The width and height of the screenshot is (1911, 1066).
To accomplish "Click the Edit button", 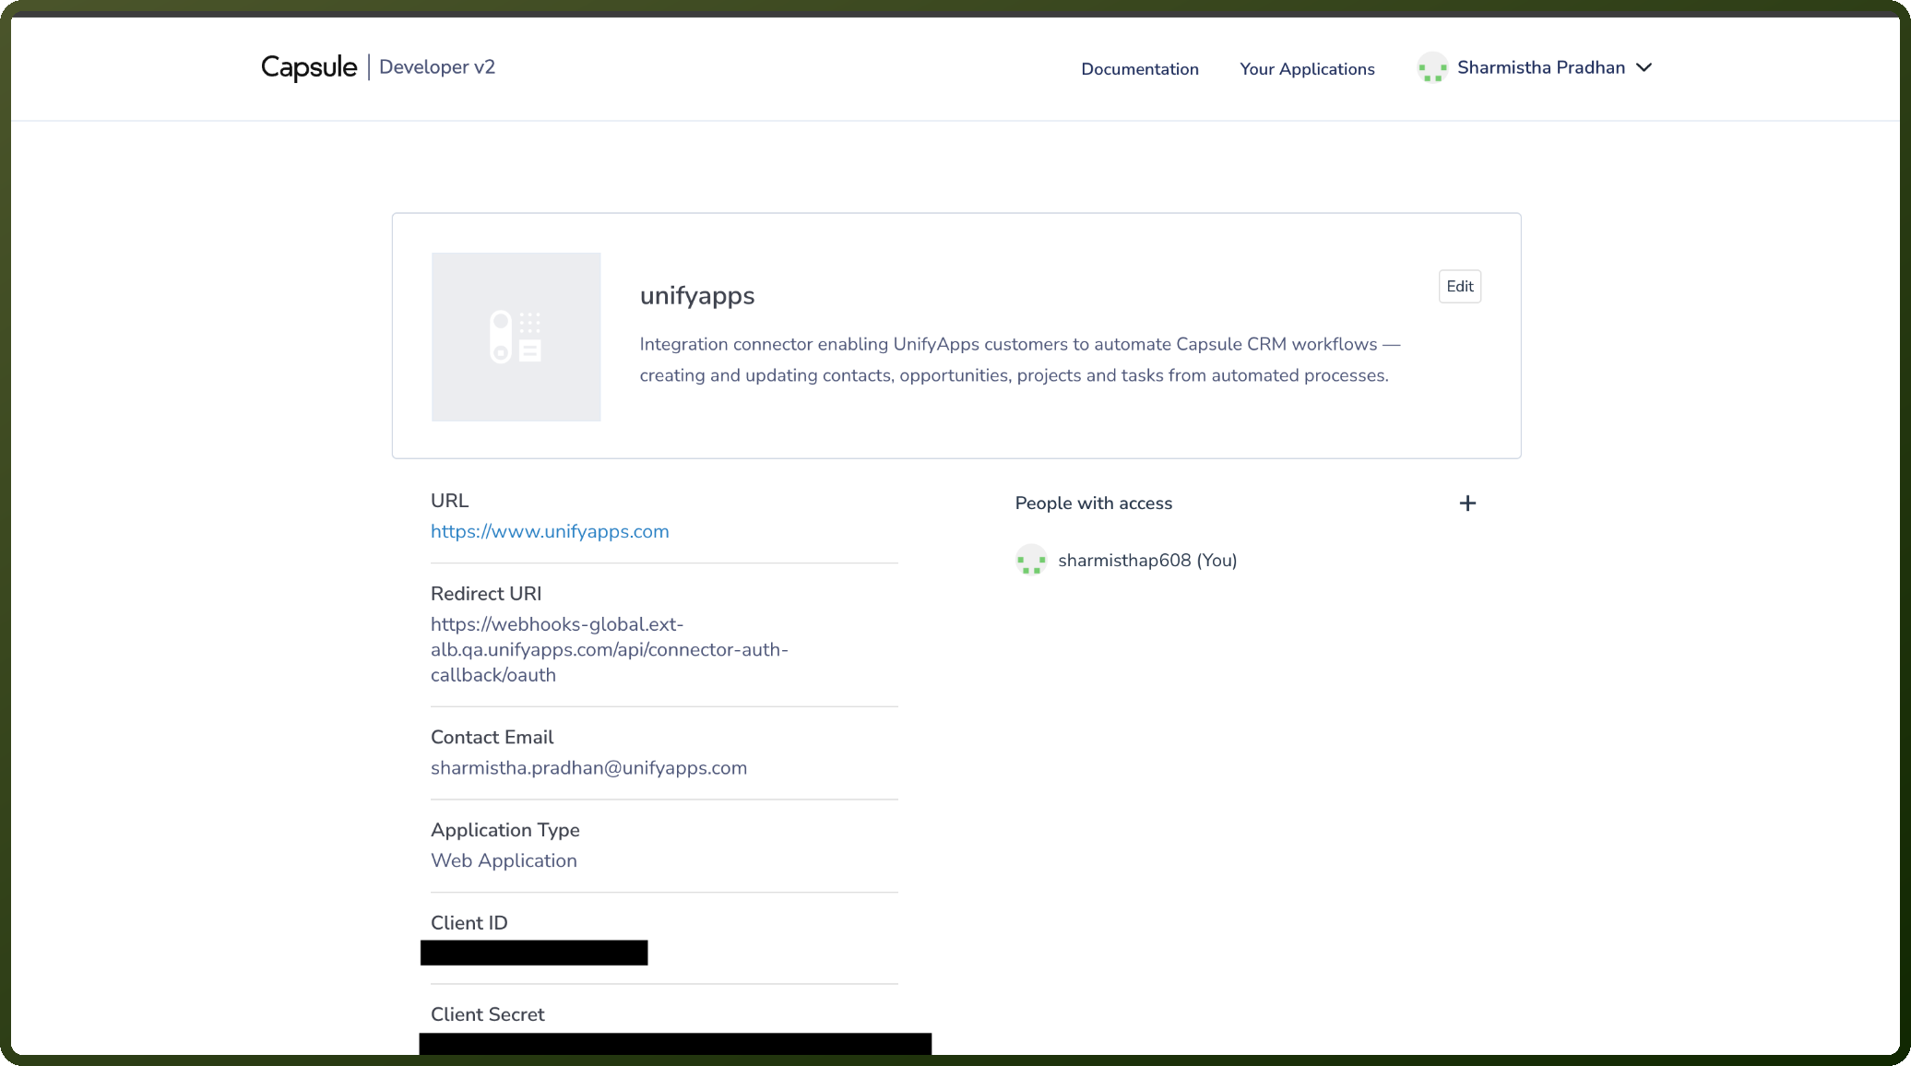I will click(x=1460, y=286).
